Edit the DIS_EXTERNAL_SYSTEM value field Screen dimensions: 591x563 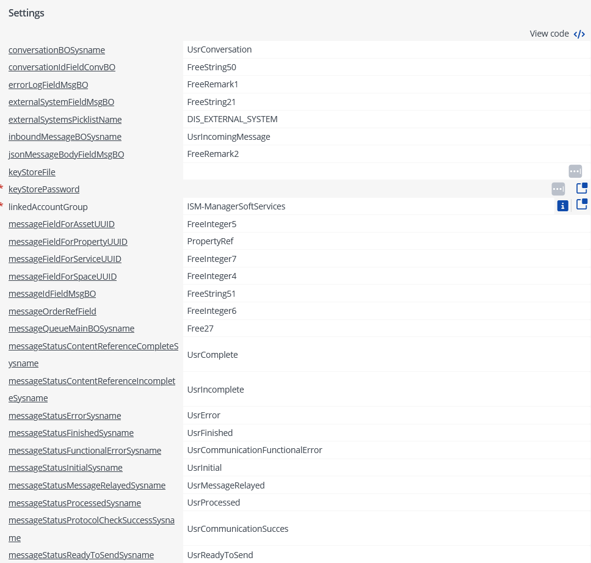(386, 119)
